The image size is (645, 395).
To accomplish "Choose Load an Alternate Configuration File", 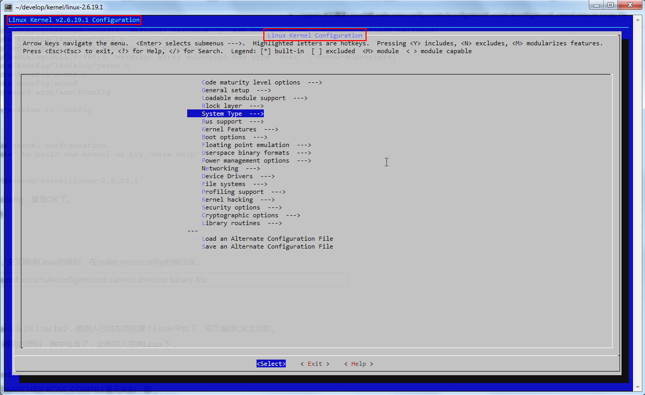I will (267, 239).
